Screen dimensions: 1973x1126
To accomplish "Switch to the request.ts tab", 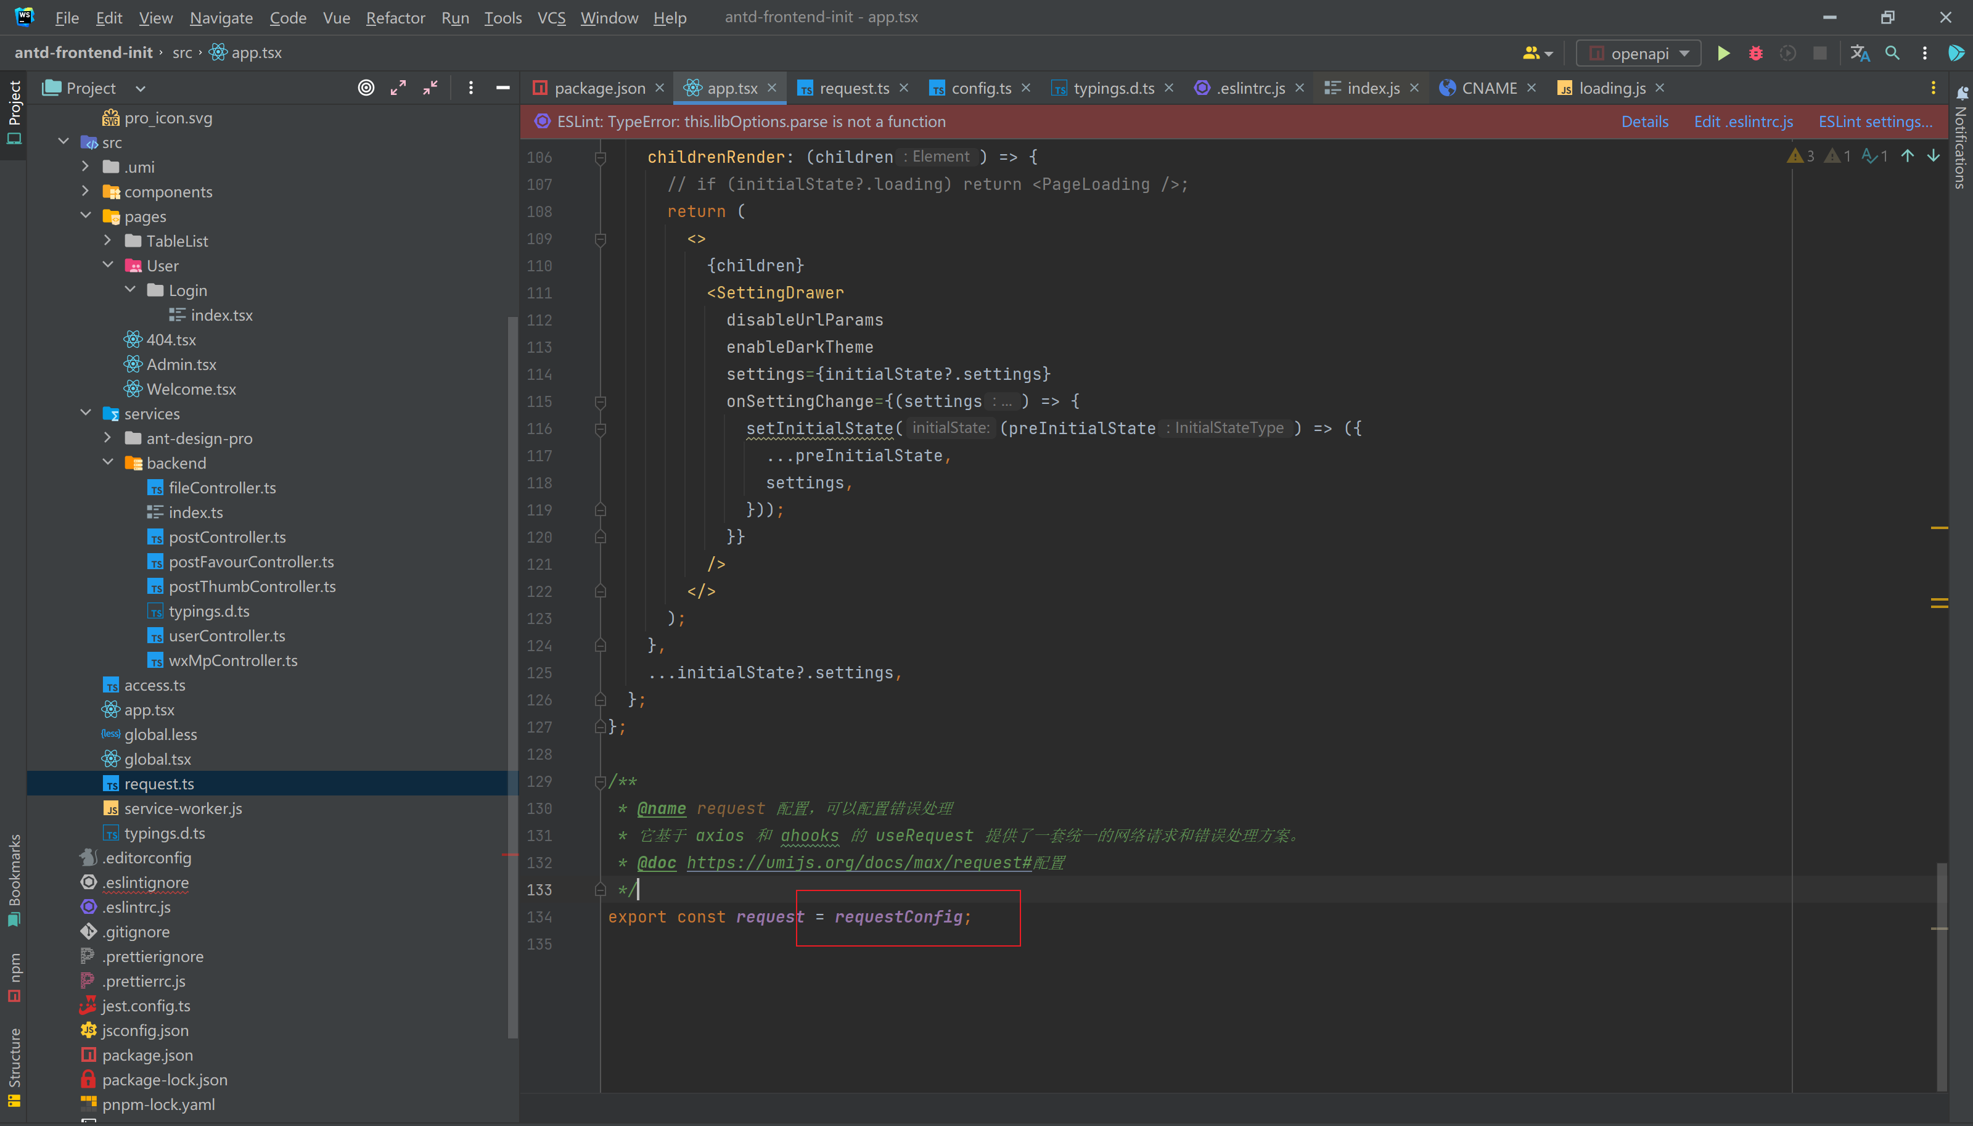I will [x=853, y=88].
